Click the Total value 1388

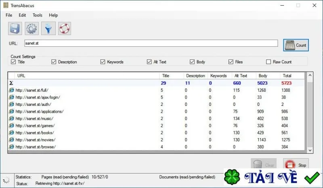point(286,90)
